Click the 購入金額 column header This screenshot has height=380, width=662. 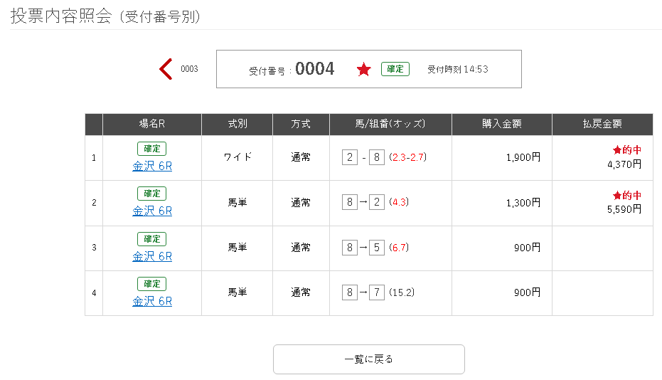pyautogui.click(x=502, y=124)
